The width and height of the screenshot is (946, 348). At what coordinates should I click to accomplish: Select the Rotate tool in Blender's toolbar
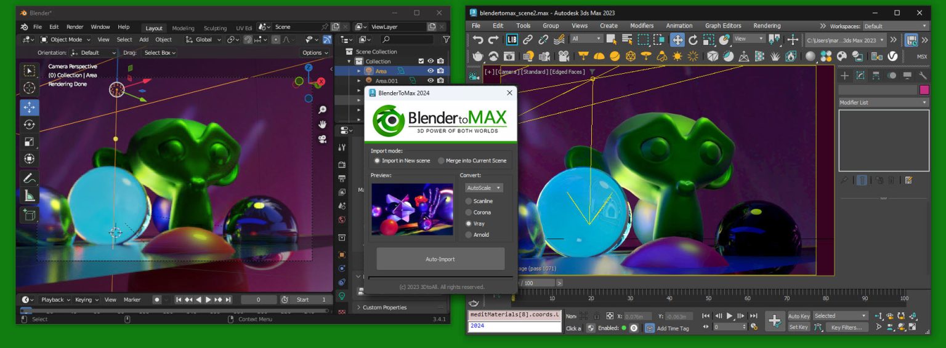29,124
